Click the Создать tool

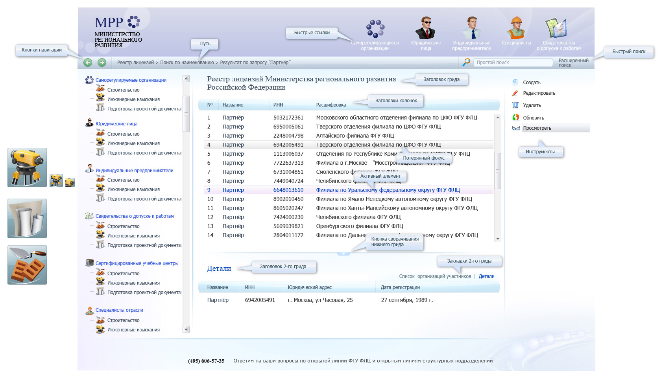531,83
